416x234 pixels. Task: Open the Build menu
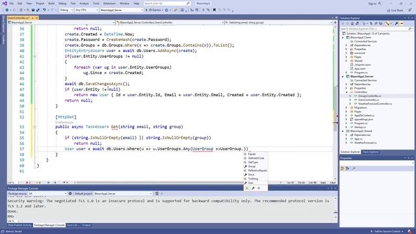tap(51, 3)
